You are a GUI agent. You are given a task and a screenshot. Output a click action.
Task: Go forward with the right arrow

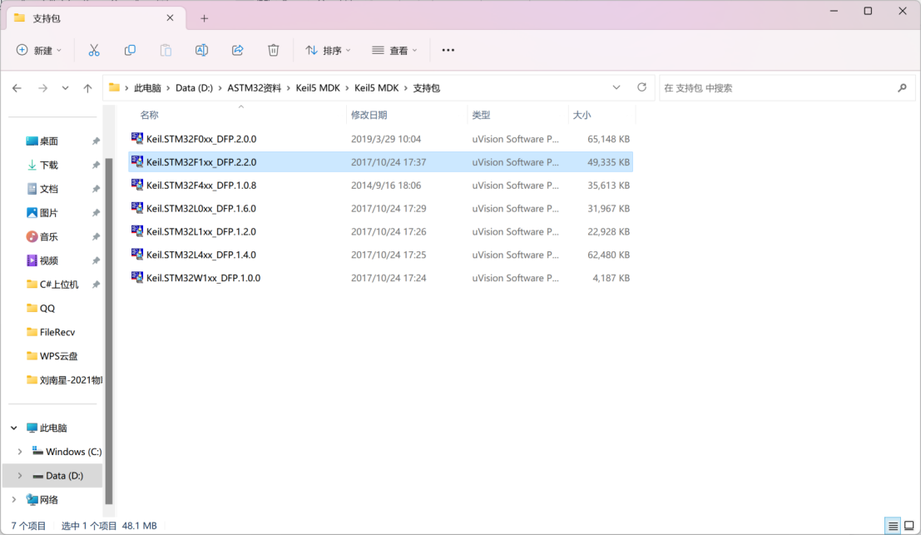[x=42, y=88]
